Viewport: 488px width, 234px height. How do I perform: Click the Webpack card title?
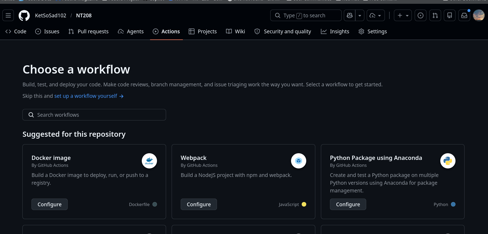193,158
